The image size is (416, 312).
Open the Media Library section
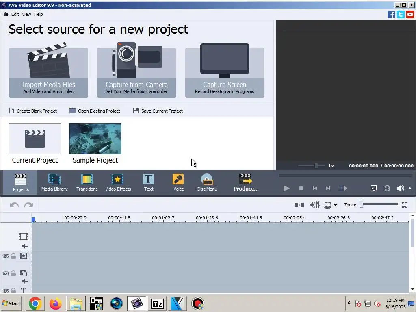[x=54, y=182]
